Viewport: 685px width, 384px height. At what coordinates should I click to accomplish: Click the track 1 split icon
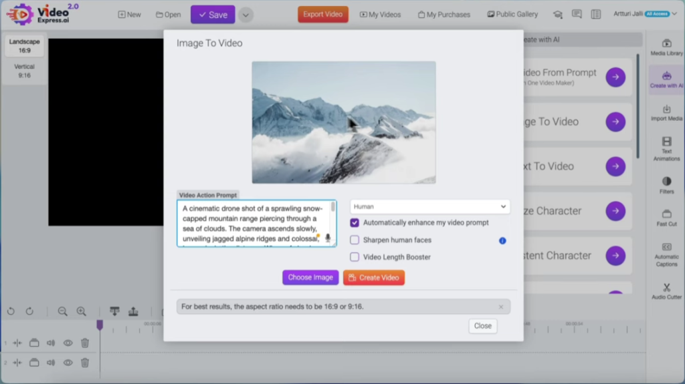[17, 343]
